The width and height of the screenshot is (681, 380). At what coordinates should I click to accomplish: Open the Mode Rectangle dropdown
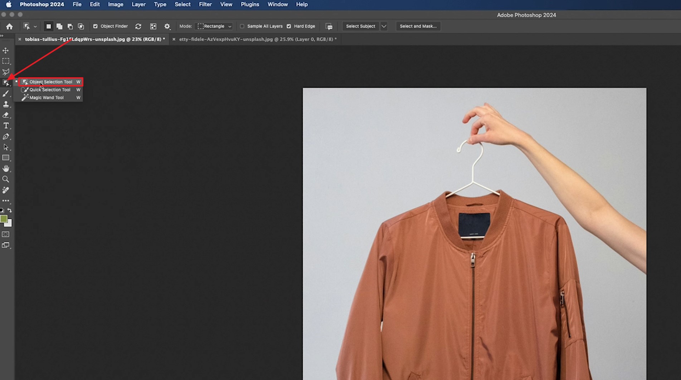click(x=214, y=26)
